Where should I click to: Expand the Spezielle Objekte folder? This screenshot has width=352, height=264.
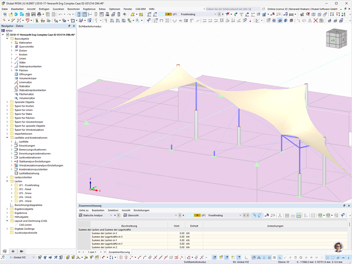[7, 102]
